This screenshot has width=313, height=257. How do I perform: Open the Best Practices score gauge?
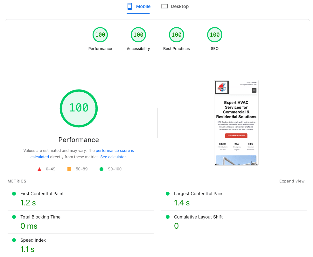coord(177,35)
